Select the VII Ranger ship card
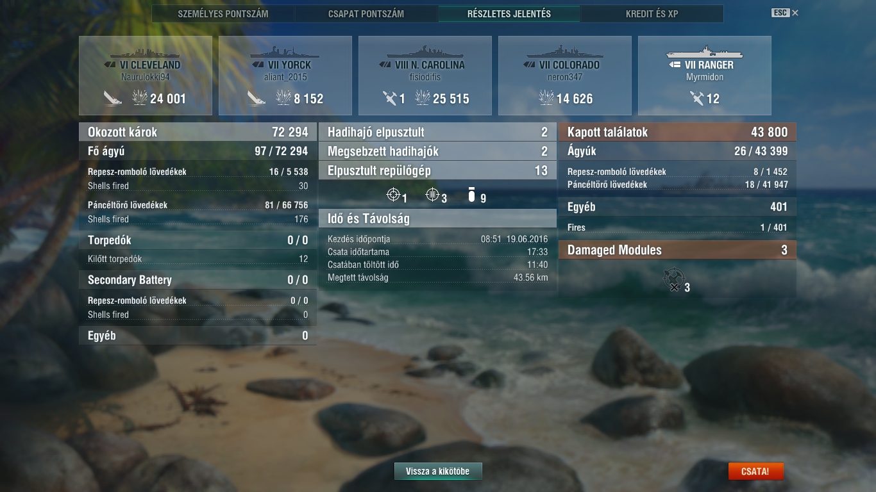The image size is (876, 492). tap(705, 76)
